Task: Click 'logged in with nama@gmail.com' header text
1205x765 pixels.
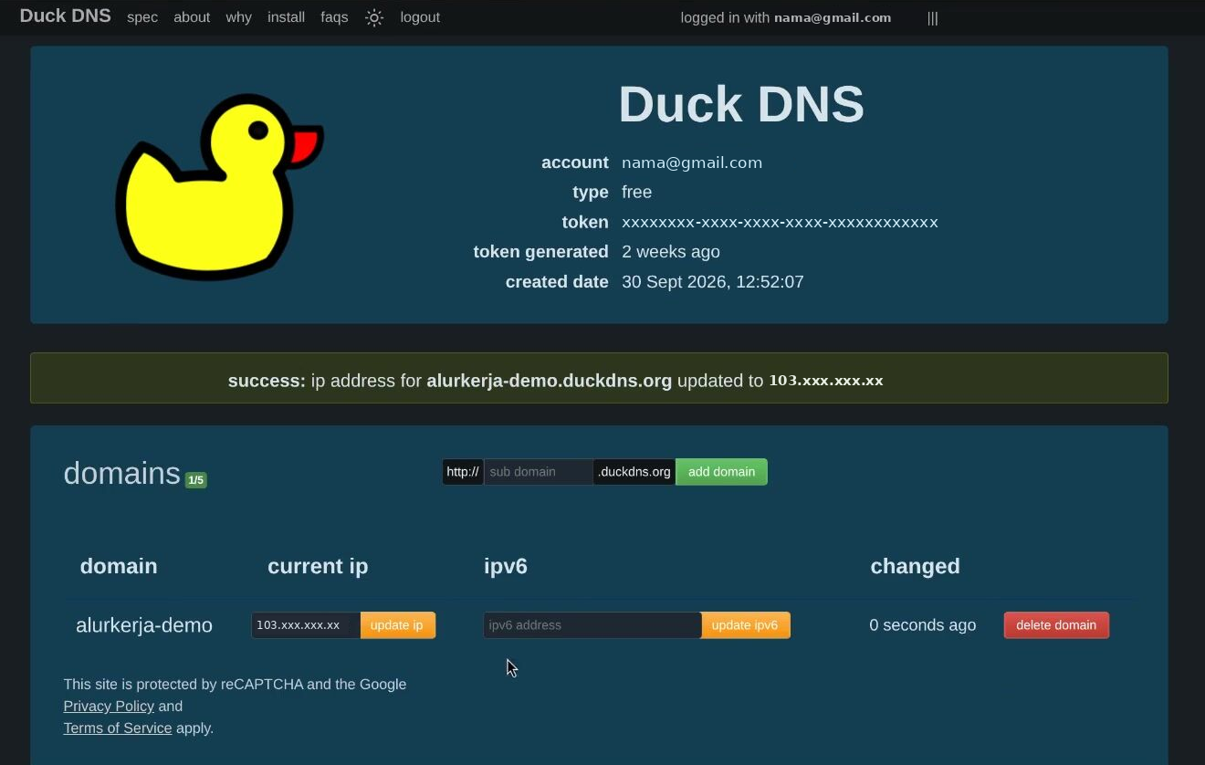Action: tap(786, 17)
